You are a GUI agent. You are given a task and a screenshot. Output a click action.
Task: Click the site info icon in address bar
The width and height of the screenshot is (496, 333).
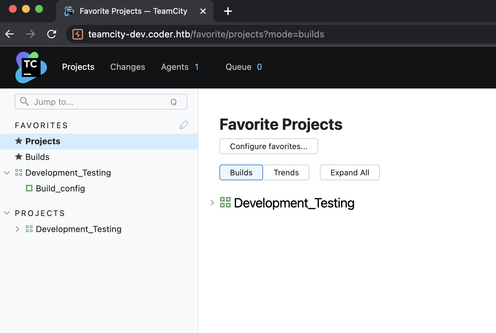click(78, 34)
